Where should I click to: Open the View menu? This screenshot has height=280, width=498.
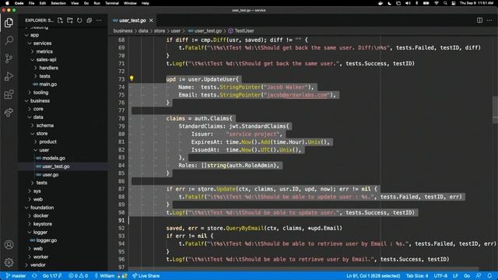coord(75,3)
